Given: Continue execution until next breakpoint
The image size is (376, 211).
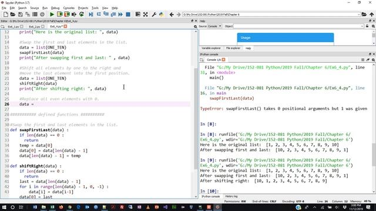Looking at the screenshot, I should [120, 14].
